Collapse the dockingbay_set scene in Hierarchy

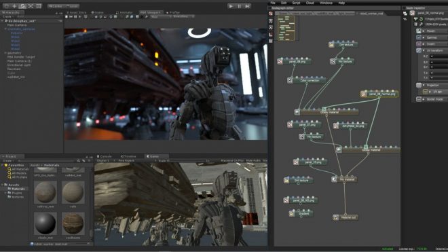click(x=3, y=21)
